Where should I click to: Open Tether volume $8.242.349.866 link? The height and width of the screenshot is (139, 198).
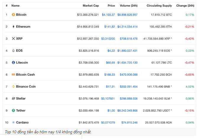pyautogui.click(x=127, y=110)
